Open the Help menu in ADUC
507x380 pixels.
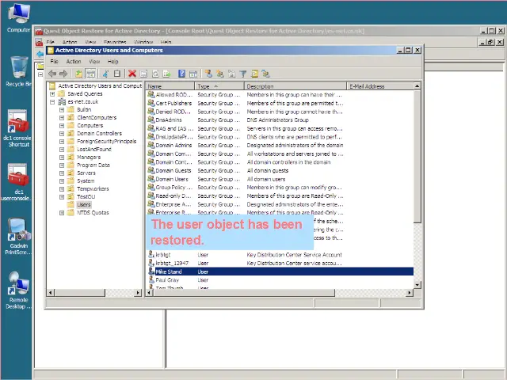tap(112, 62)
